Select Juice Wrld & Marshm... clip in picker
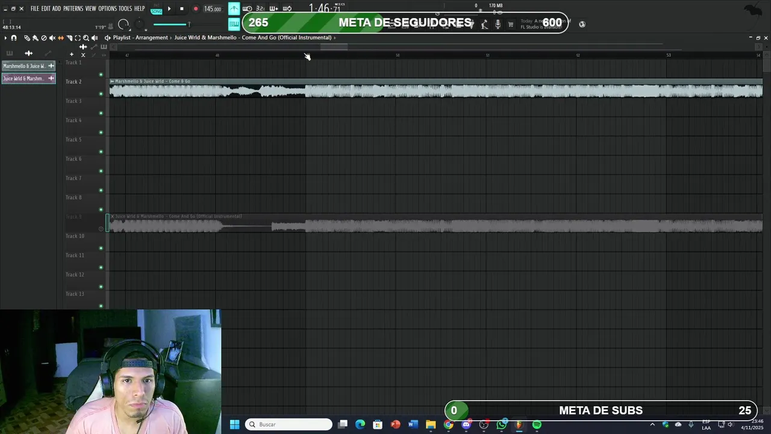Screen dimensions: 771x434 coord(29,78)
